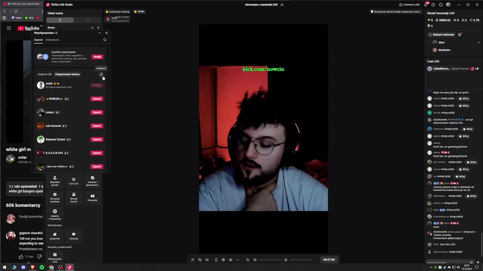Open the notifications bell with 11 badge

[x=426, y=5]
